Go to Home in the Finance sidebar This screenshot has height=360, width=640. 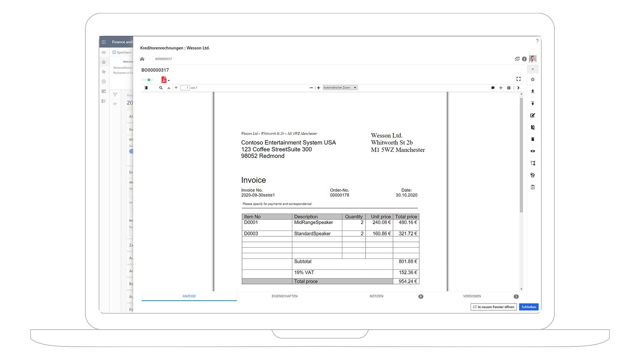104,62
